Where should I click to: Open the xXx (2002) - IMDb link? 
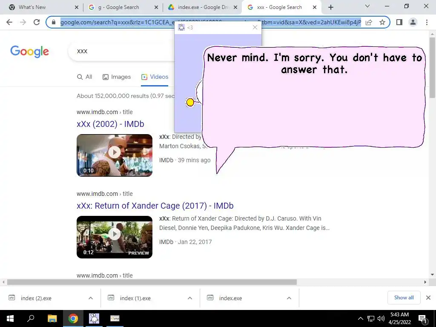(110, 124)
